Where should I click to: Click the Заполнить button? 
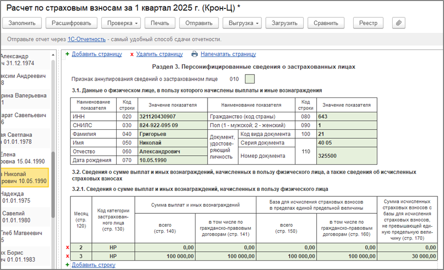(x=22, y=23)
